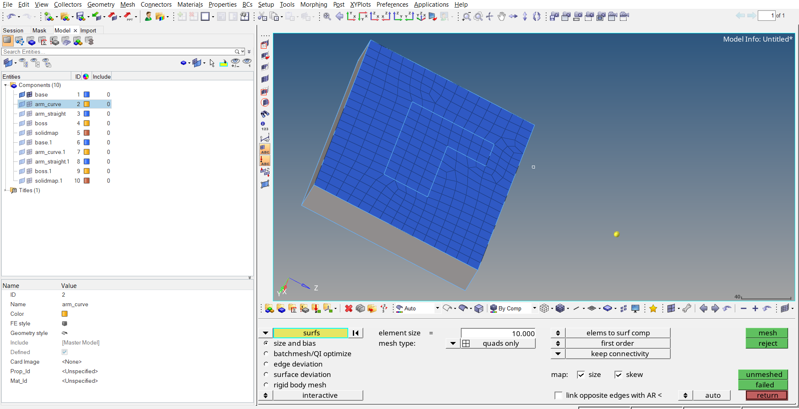
Task: Click the reject button
Action: (x=767, y=343)
